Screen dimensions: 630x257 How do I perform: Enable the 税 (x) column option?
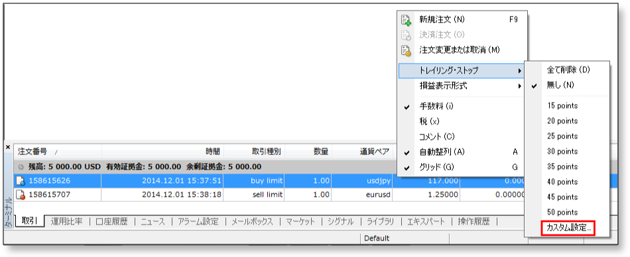click(x=462, y=122)
